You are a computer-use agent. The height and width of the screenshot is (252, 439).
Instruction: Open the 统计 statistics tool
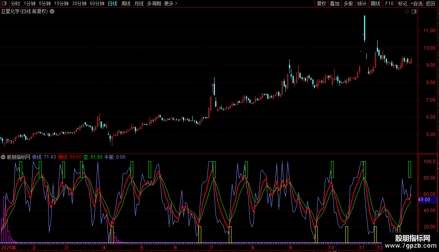[x=362, y=3]
